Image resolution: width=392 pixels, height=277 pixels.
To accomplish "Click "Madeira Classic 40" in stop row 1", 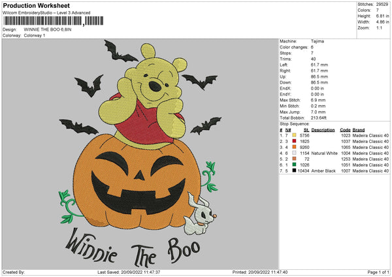I will 370,135.
